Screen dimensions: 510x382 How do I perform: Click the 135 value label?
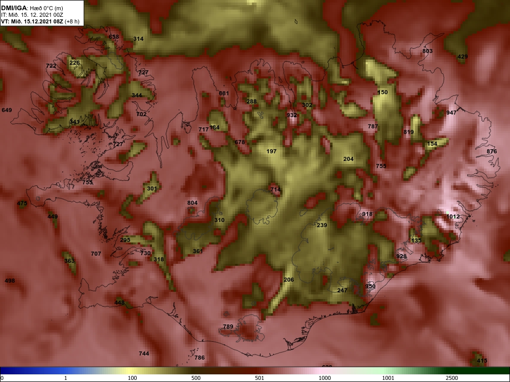(x=416, y=240)
